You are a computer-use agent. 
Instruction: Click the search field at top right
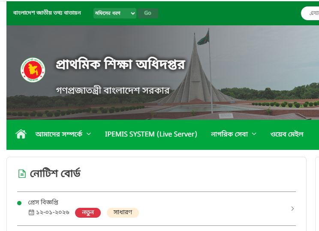click(311, 13)
